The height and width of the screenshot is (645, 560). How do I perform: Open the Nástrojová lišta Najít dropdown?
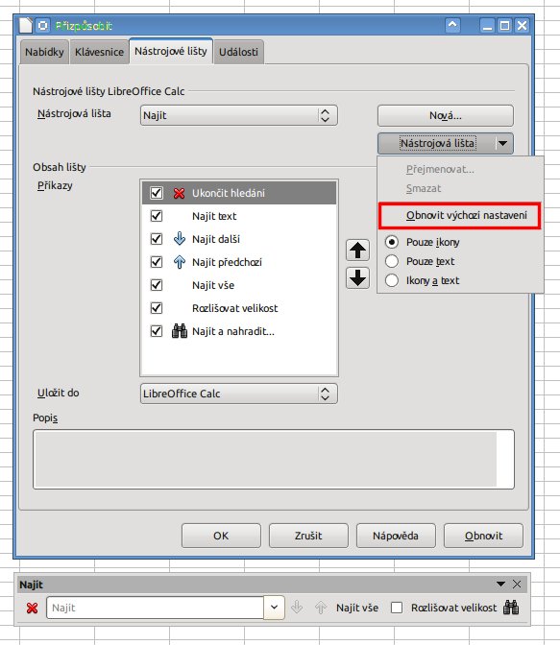coord(239,115)
